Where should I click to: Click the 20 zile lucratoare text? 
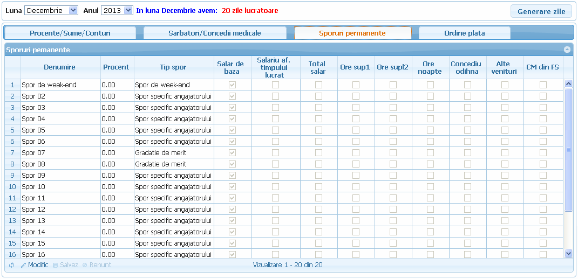tap(250, 11)
